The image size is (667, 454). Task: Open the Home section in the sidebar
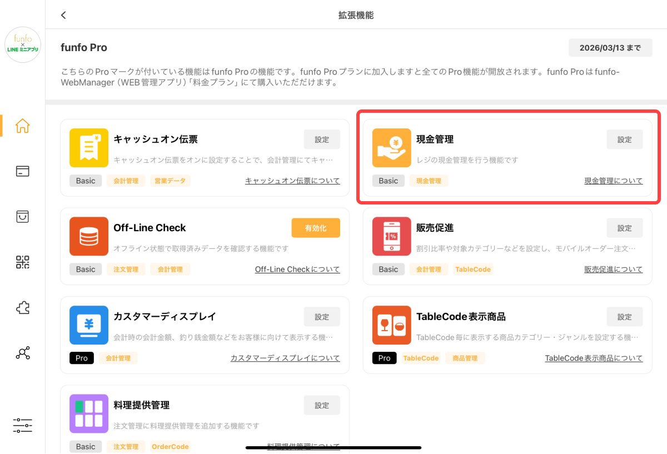coord(23,126)
